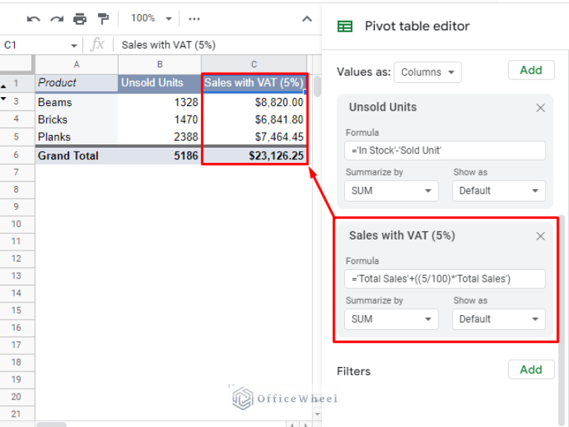Click the Add button for Values
Viewport: 569px width, 427px height.
click(530, 70)
